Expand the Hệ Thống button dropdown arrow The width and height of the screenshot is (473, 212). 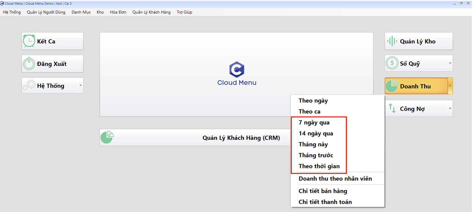pos(81,85)
